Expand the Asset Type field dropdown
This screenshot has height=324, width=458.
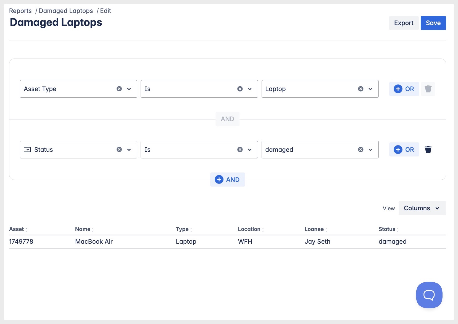click(129, 89)
